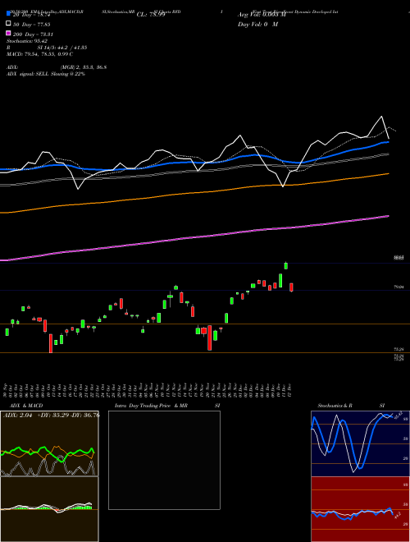Click the 'Stochastics & R' panel title
Image resolution: width=410 pixels, height=542 pixels.
[x=335, y=406]
